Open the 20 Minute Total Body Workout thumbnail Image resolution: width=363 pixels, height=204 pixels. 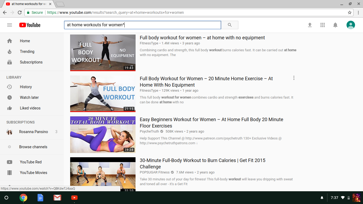pyautogui.click(x=103, y=135)
